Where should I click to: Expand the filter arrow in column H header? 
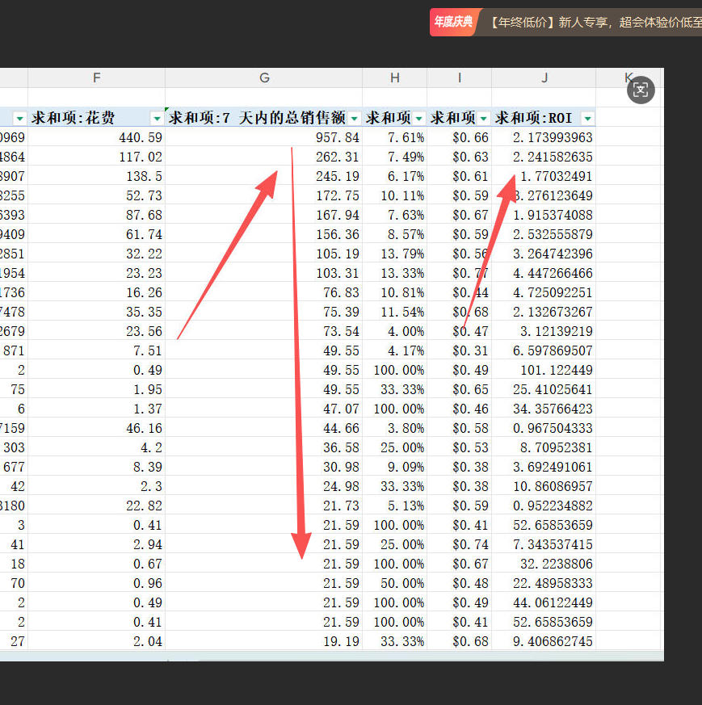point(418,118)
